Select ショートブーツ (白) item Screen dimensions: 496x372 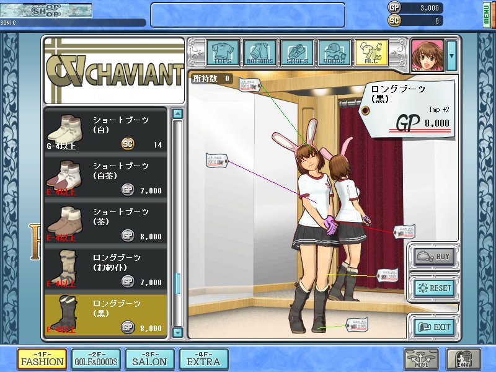point(105,132)
